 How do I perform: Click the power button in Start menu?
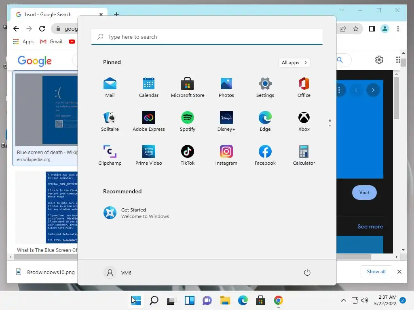(307, 272)
